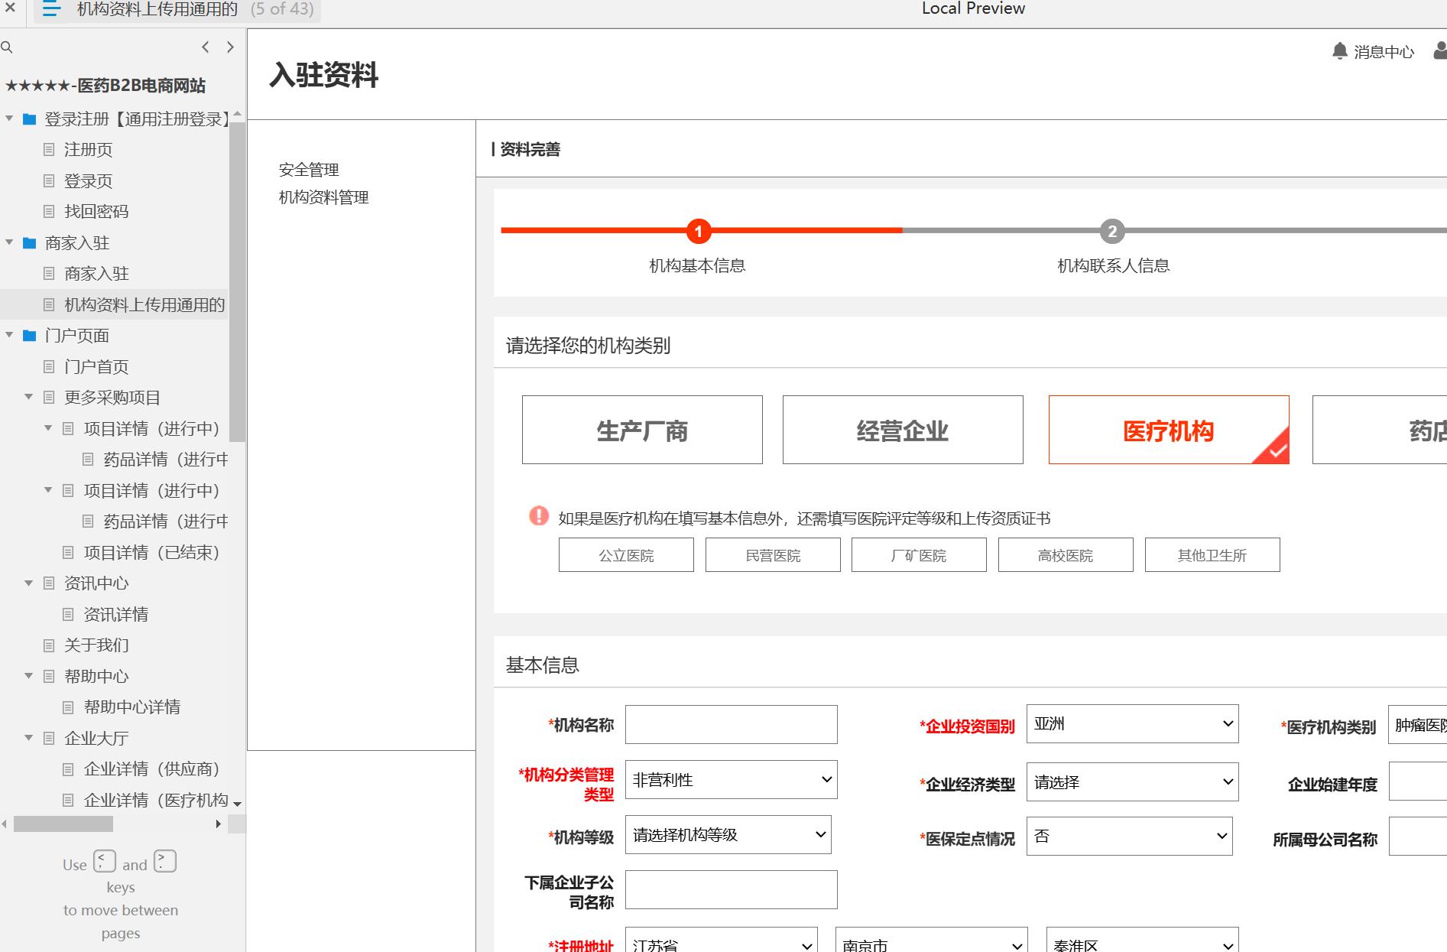Select the 医疗机构 institution type
The height and width of the screenshot is (952, 1447).
point(1169,430)
